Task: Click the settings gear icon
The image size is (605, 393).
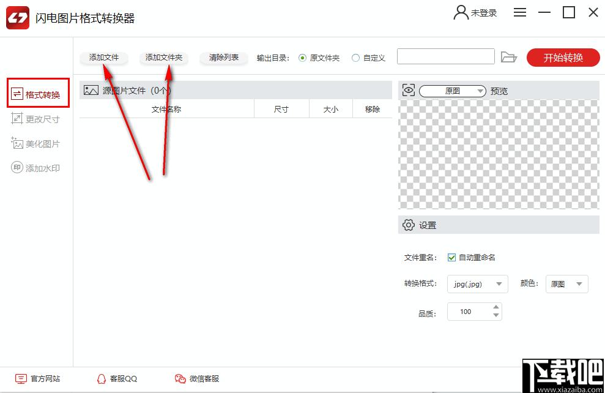Action: tap(408, 225)
